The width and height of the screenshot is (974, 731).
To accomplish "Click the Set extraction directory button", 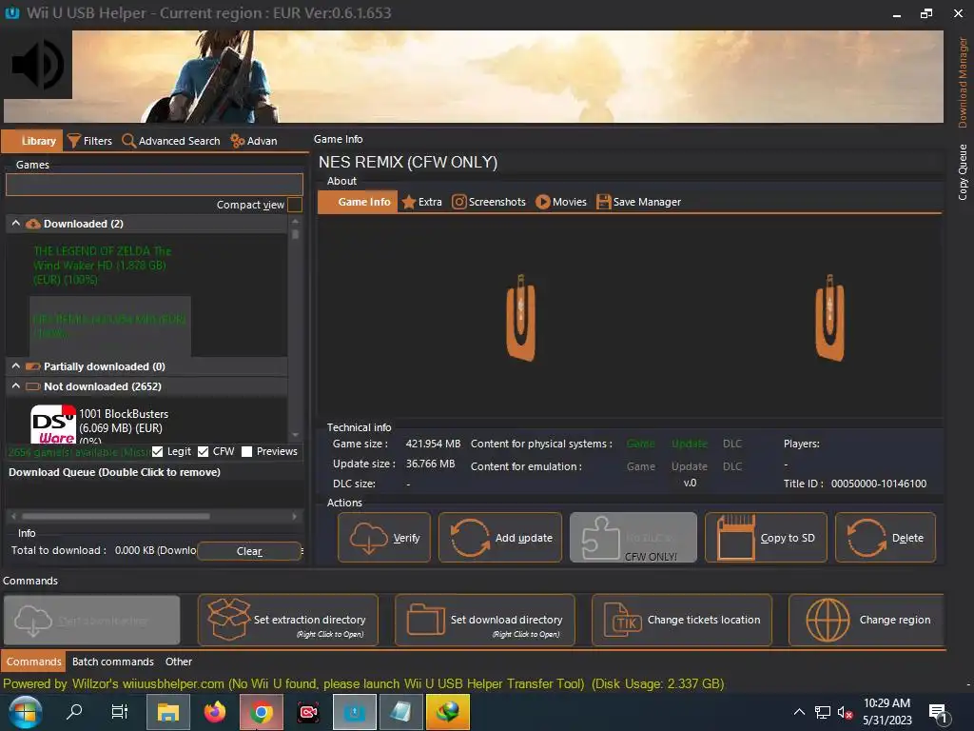I will 287,621.
